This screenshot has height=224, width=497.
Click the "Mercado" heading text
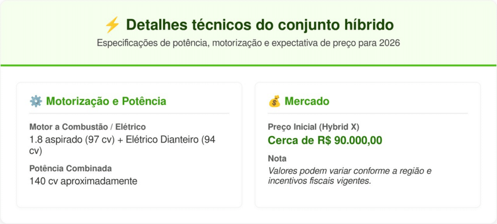click(307, 101)
